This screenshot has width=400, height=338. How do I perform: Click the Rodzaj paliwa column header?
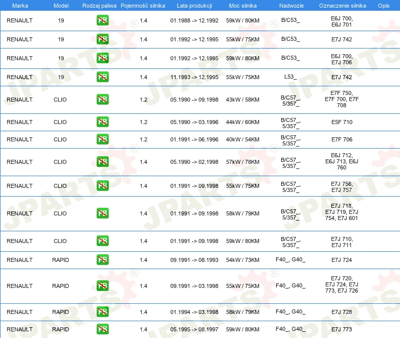(x=99, y=6)
